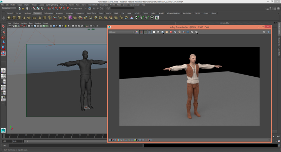Screen dimensions: 281x152
Task: Click the MEL command input field
Action: (76, 145)
